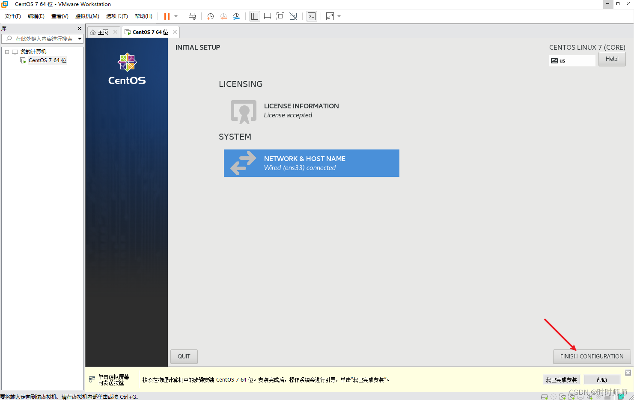Click the CD/DVD drive status bar icon
634x400 pixels.
(554, 397)
